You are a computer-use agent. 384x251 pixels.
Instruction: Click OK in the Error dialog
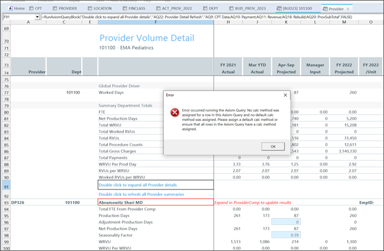(273, 147)
